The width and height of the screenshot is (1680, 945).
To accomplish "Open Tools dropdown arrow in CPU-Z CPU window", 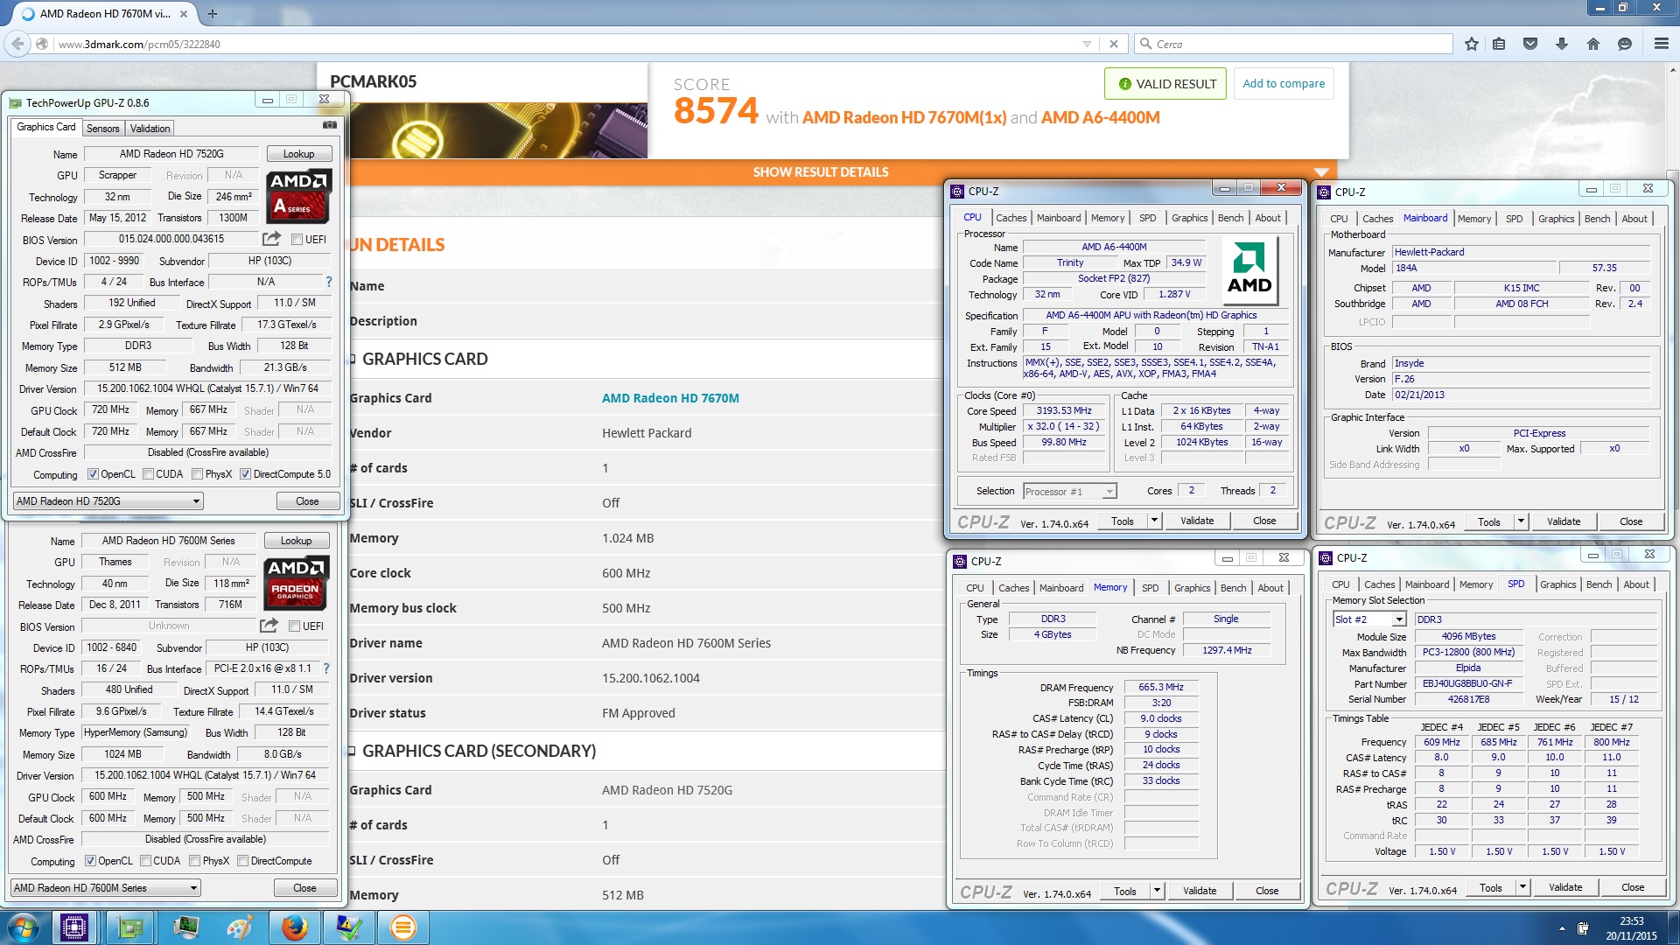I will pos(1154,521).
